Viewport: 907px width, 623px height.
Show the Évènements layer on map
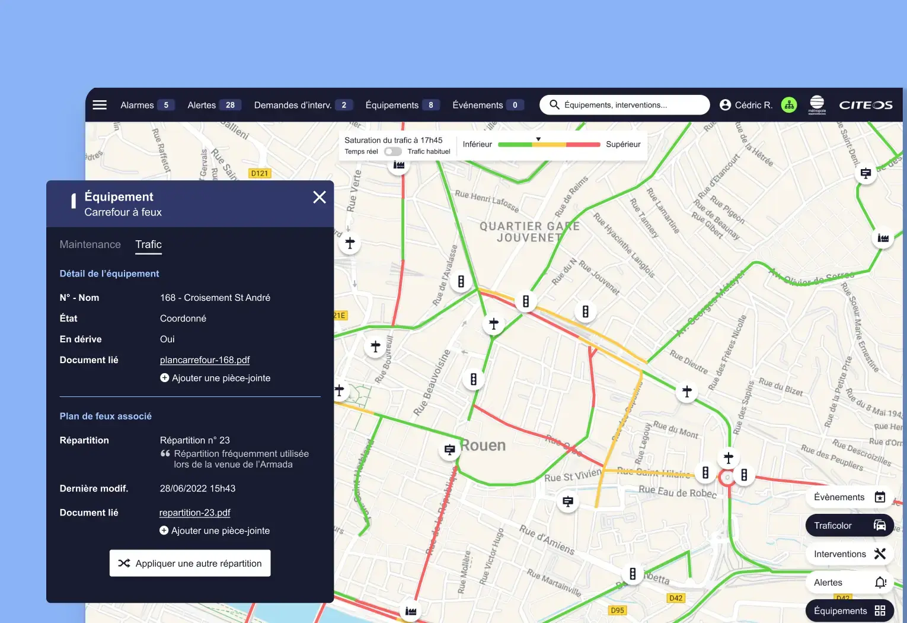[x=849, y=497]
